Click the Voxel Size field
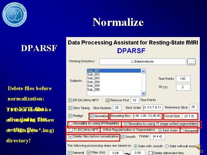 coord(189,116)
